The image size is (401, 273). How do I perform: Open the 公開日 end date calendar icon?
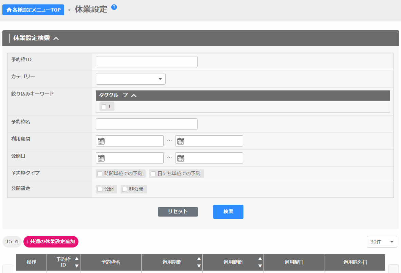pos(181,158)
